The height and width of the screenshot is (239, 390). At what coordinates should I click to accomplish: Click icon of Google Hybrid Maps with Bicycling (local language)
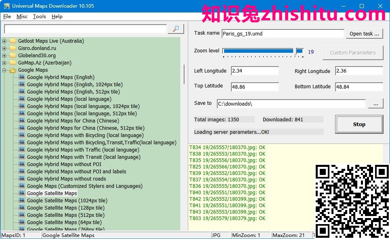[22, 135]
